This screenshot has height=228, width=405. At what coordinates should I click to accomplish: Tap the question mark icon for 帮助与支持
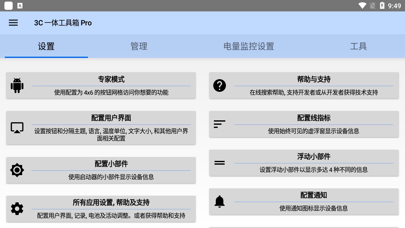coord(220,85)
